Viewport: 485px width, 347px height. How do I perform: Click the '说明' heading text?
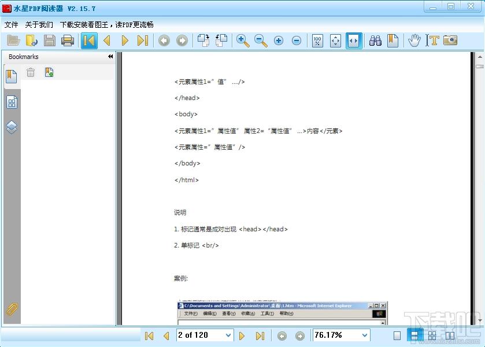180,212
